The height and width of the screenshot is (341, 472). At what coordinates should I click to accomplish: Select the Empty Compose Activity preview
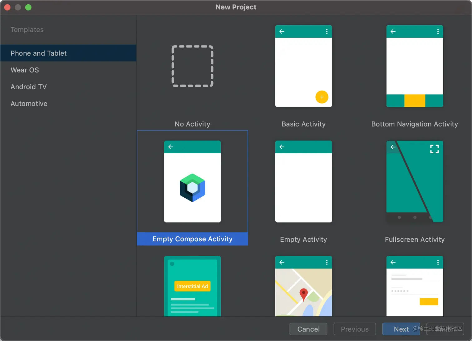click(192, 181)
